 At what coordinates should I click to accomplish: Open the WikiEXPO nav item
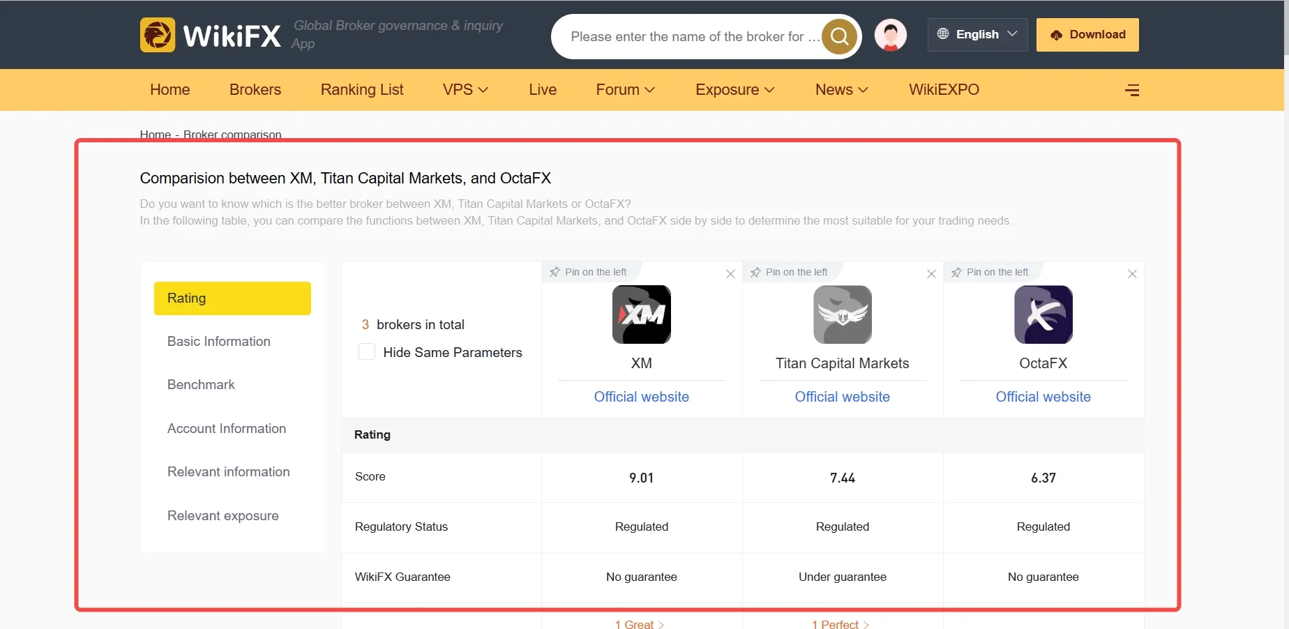944,90
